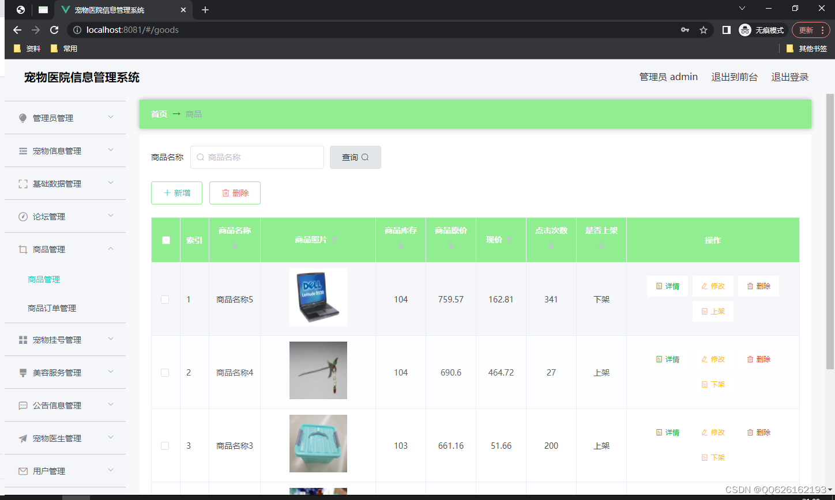This screenshot has width=835, height=500.
Task: Bookmark this page with star icon
Action: (x=704, y=30)
